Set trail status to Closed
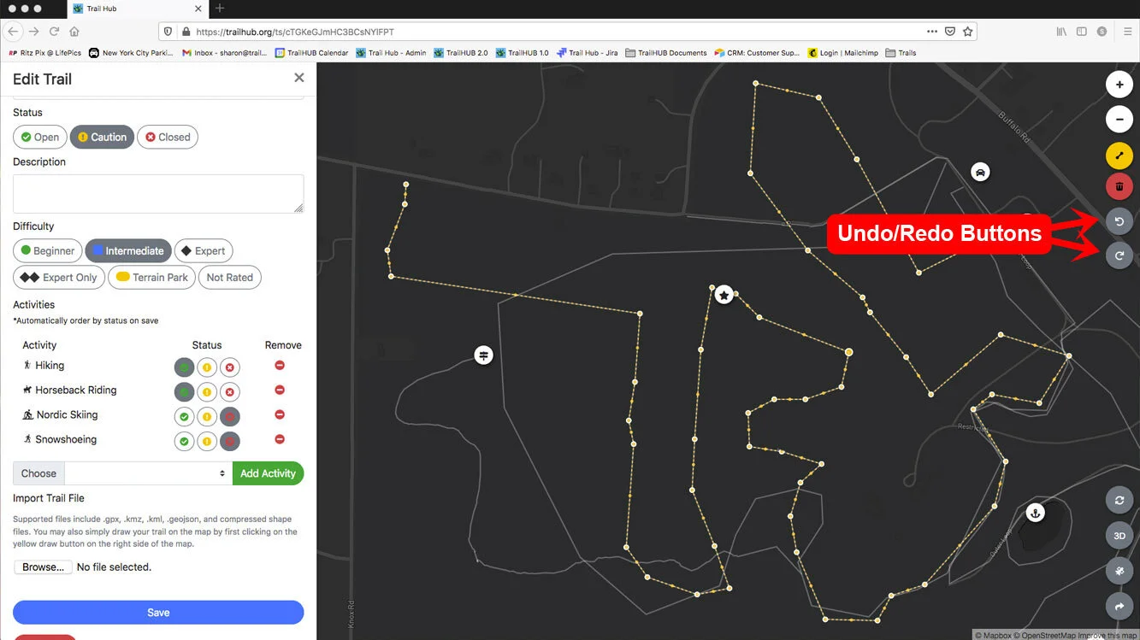 click(168, 137)
